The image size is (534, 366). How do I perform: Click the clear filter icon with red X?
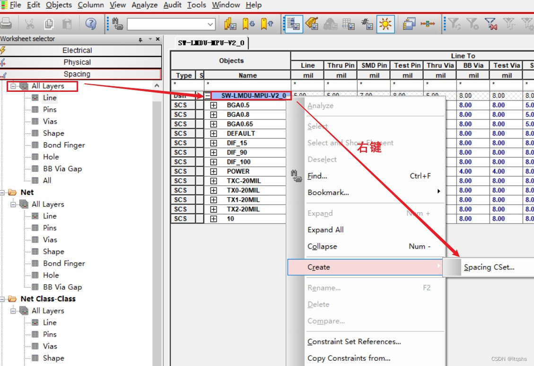pos(490,24)
